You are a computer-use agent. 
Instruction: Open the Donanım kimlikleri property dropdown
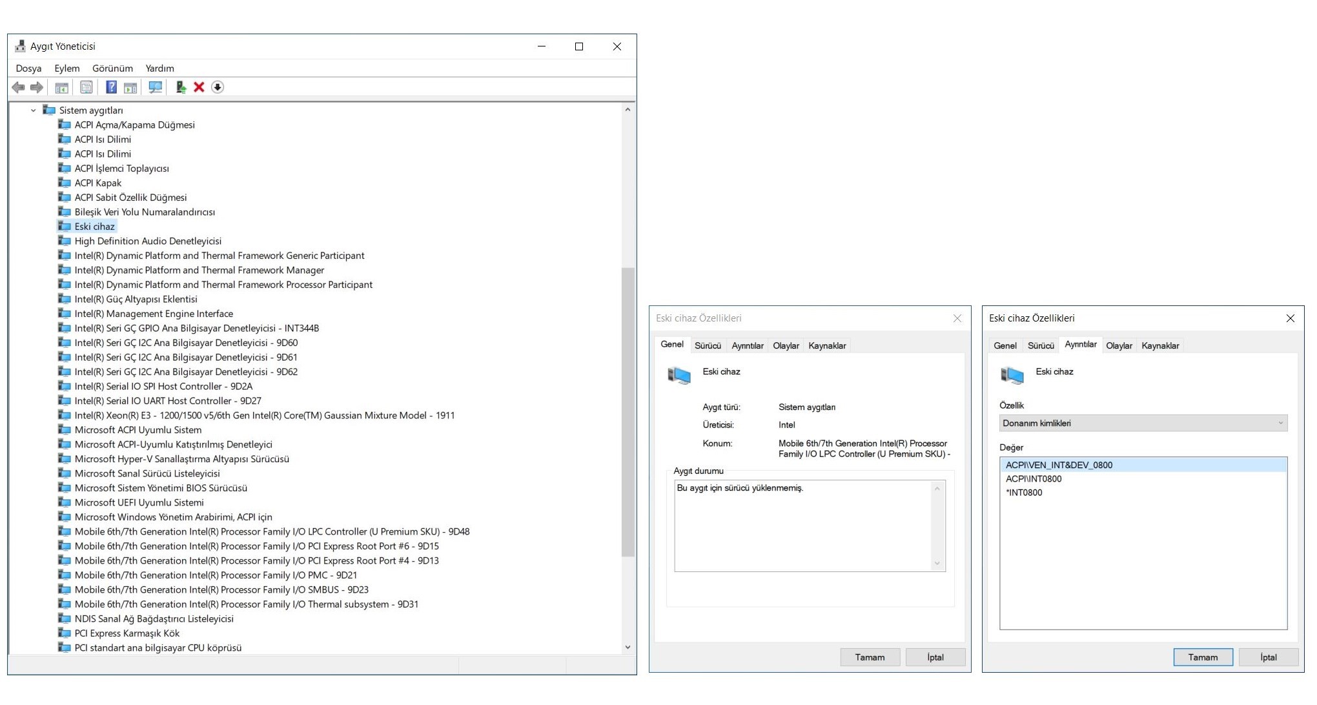tap(1143, 423)
